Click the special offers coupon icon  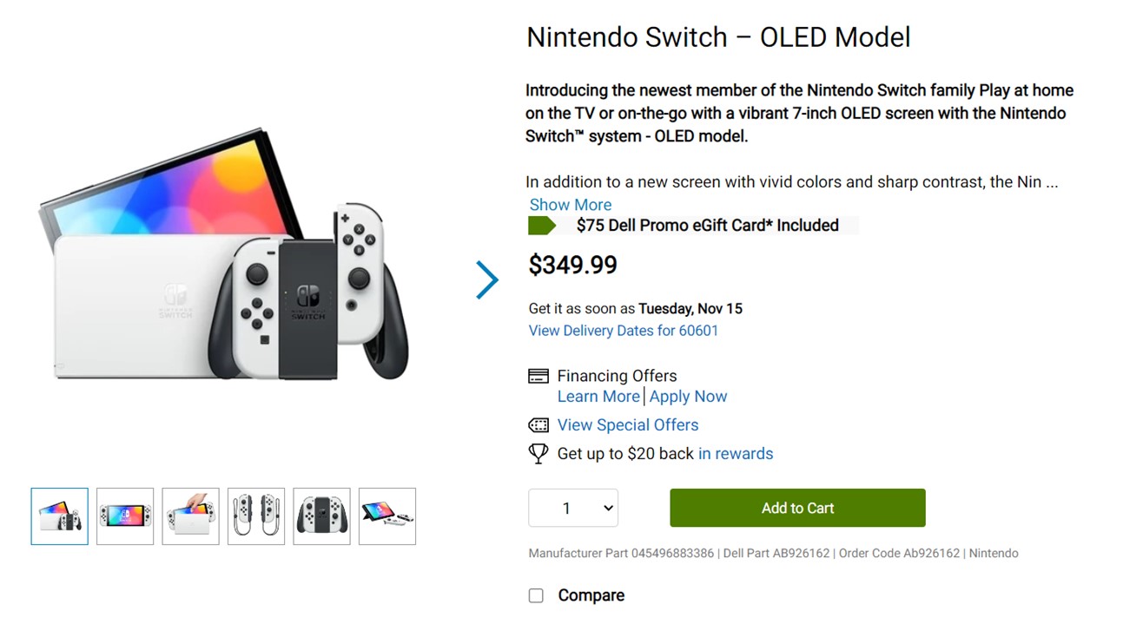click(538, 425)
